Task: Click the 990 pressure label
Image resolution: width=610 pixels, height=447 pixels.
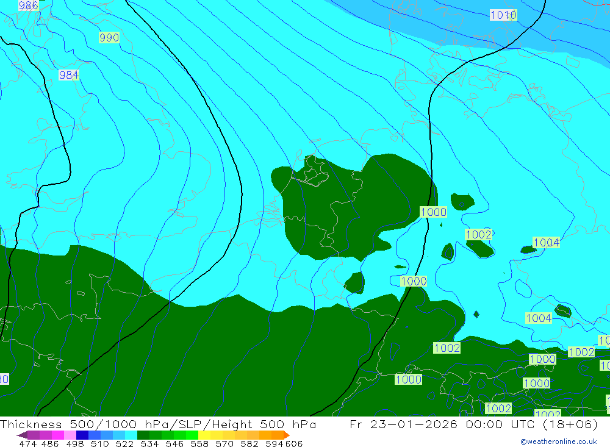Action: tap(109, 38)
